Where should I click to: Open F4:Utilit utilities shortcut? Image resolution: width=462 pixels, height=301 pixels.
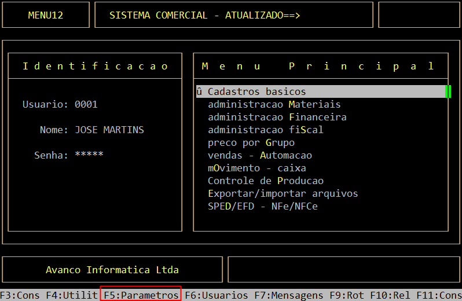[x=72, y=295]
